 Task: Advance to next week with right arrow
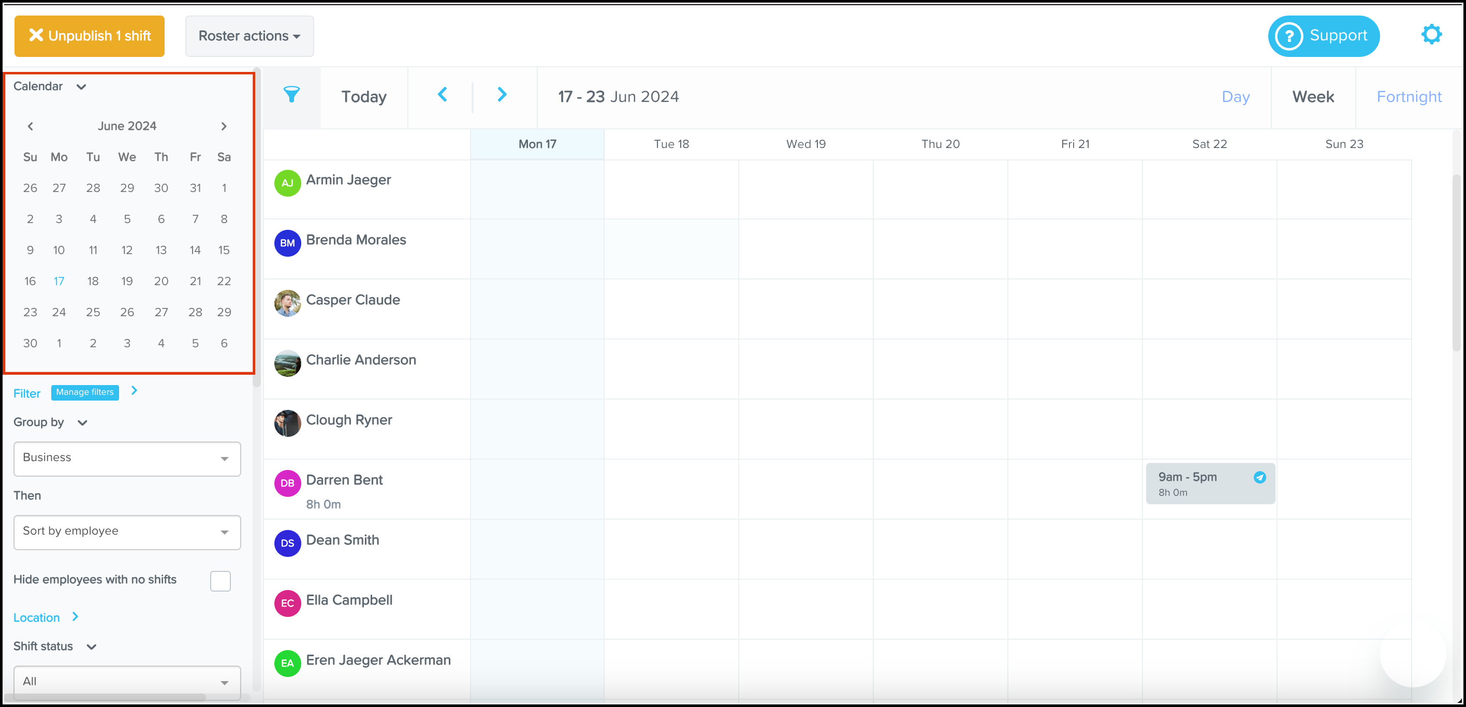[x=502, y=95]
